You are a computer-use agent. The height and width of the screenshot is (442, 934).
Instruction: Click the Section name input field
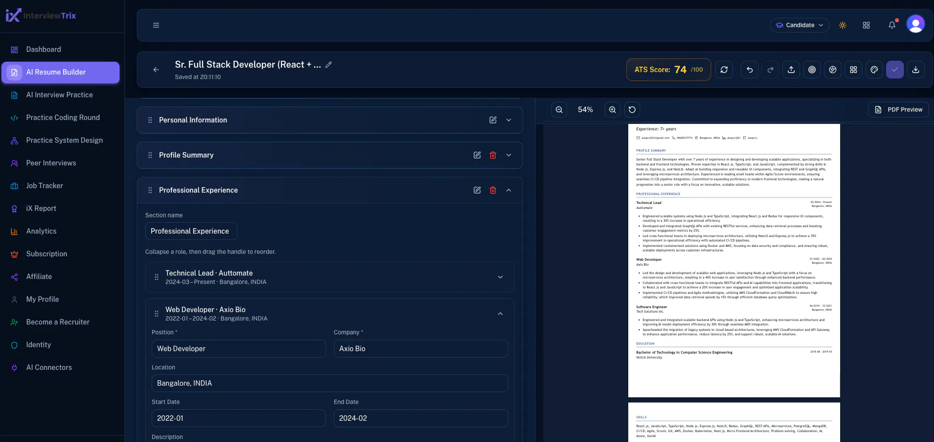pos(191,231)
